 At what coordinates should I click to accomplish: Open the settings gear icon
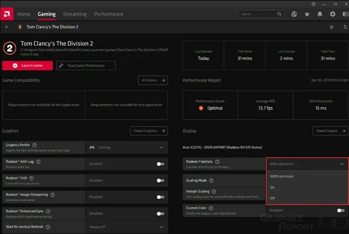[x=332, y=14]
